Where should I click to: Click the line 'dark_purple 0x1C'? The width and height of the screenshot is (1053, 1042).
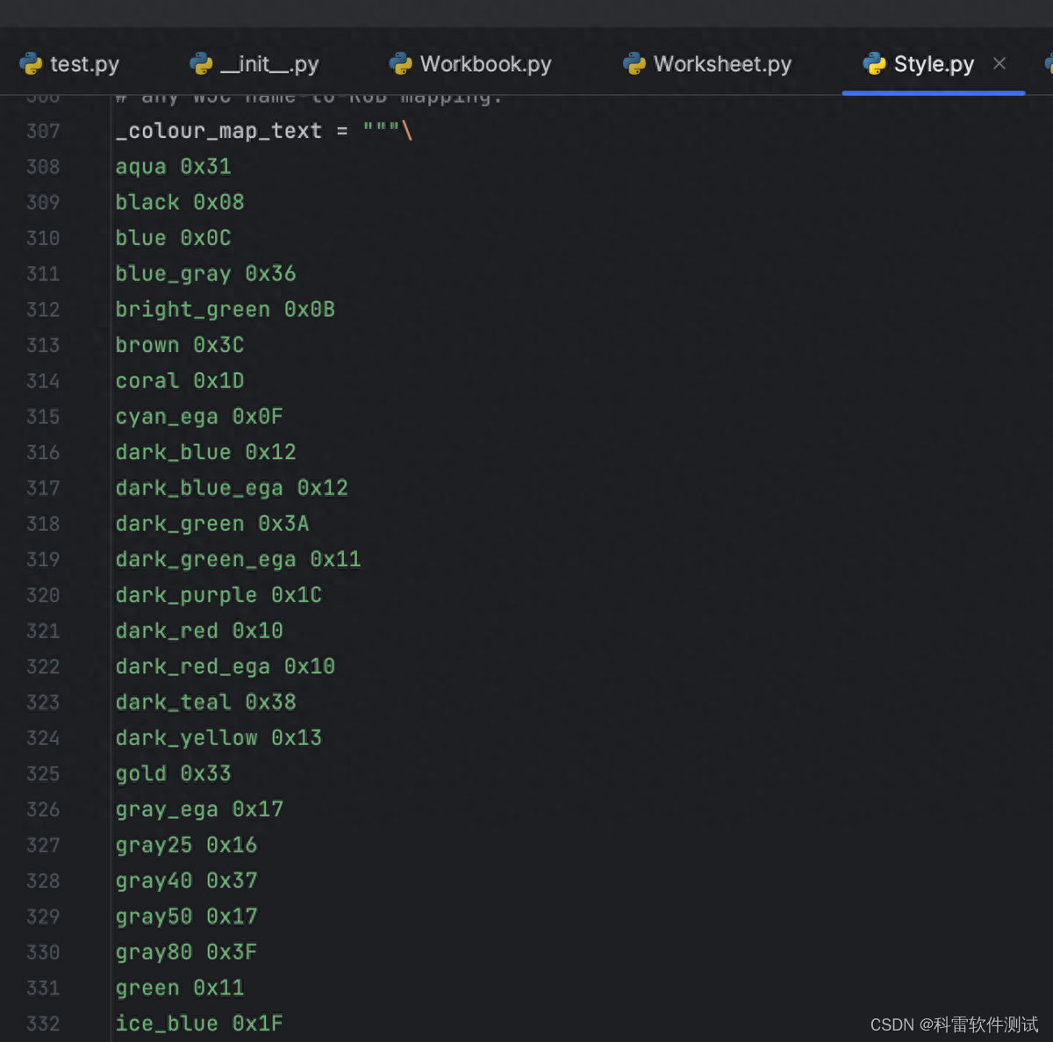pyautogui.click(x=219, y=595)
